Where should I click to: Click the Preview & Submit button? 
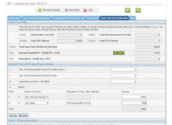49,10
